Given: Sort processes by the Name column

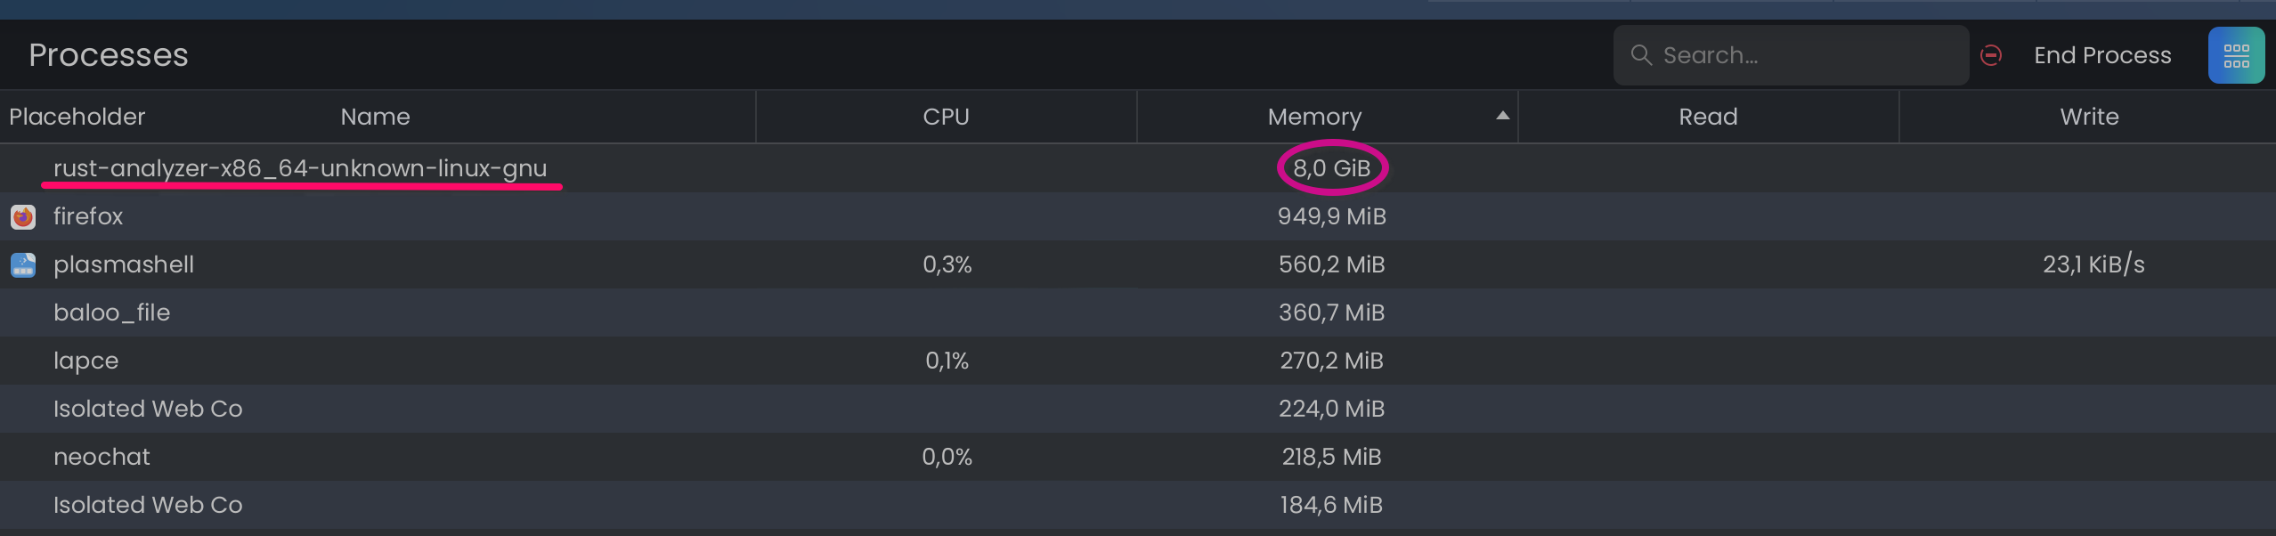Looking at the screenshot, I should [375, 116].
